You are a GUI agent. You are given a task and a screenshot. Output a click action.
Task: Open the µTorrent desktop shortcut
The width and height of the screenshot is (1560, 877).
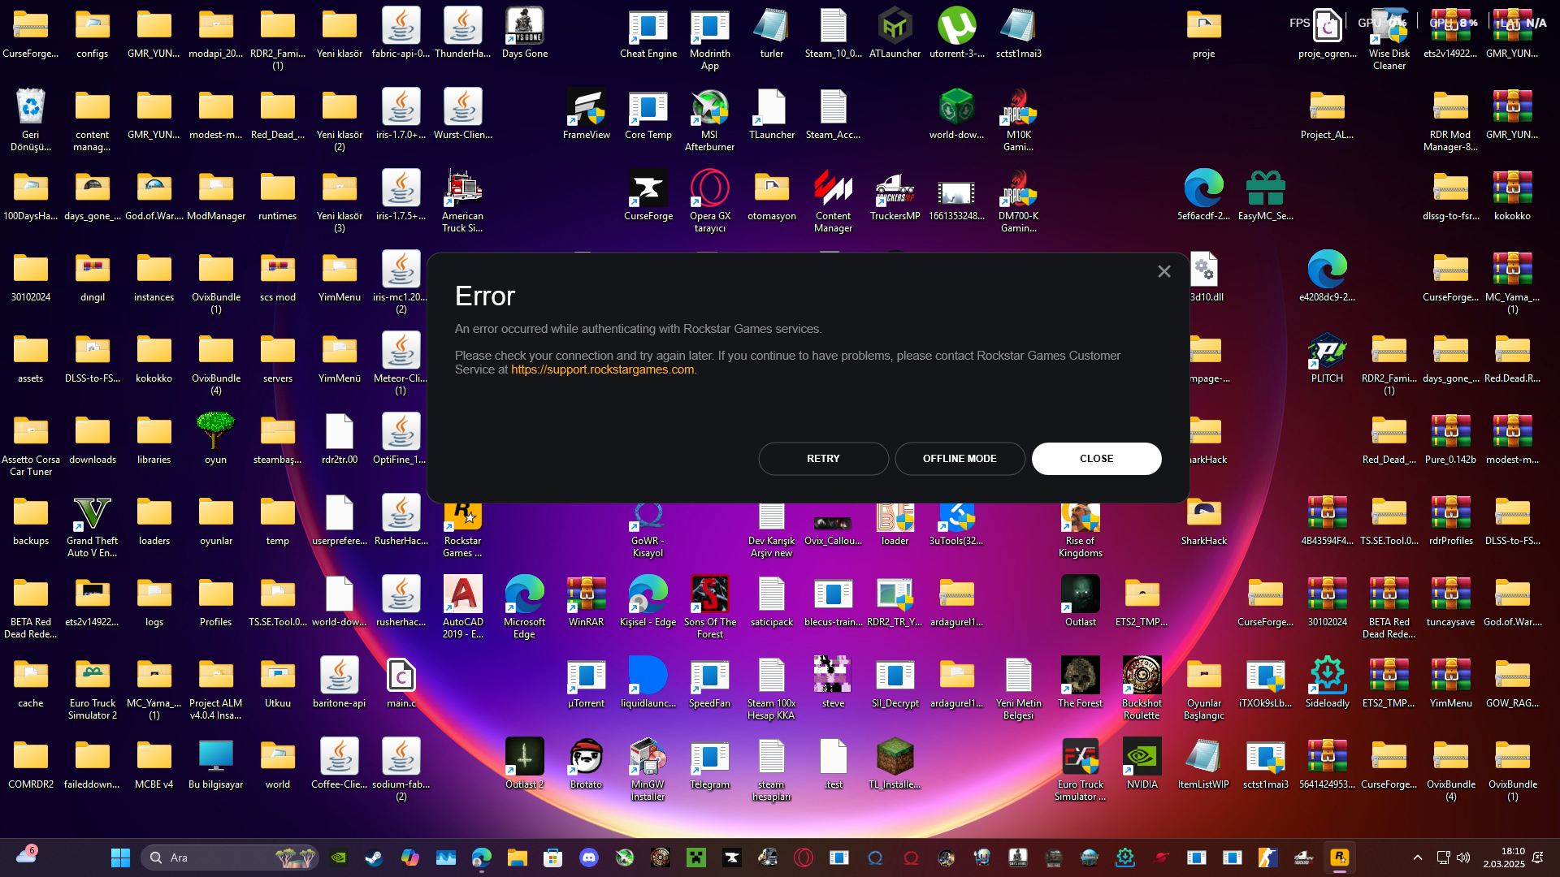587,684
